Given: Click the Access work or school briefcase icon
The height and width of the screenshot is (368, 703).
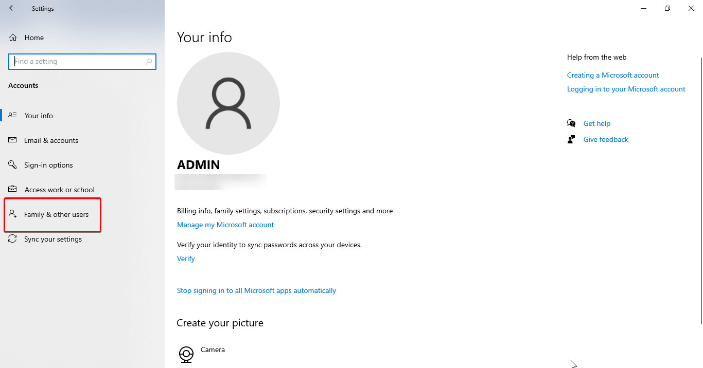Looking at the screenshot, I should click(x=13, y=189).
